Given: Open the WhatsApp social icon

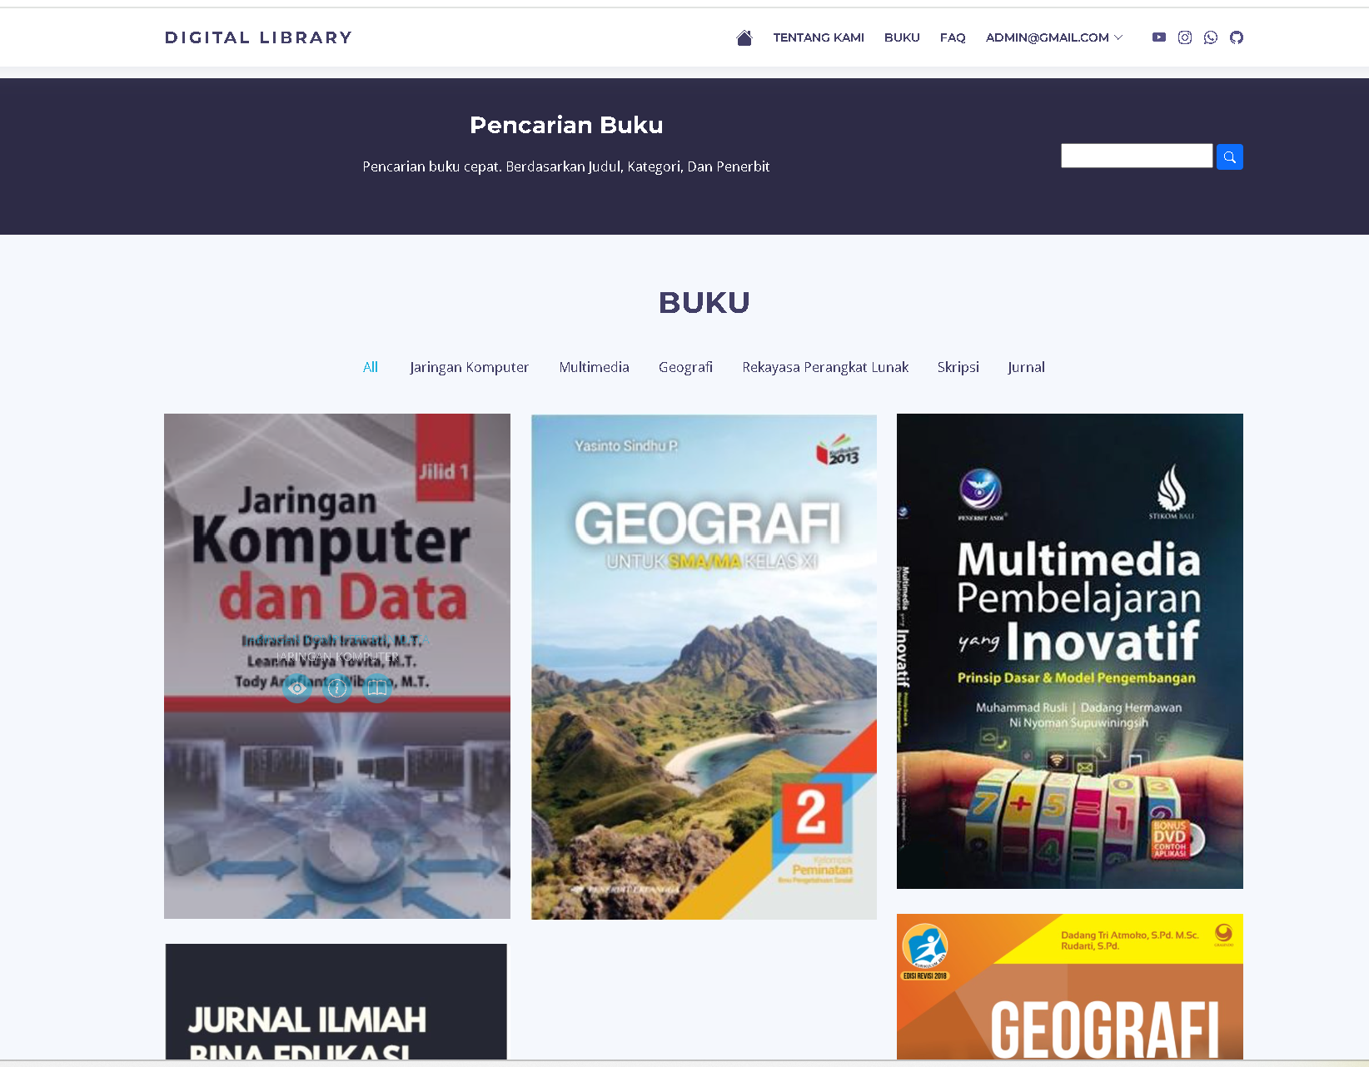Looking at the screenshot, I should (1210, 37).
